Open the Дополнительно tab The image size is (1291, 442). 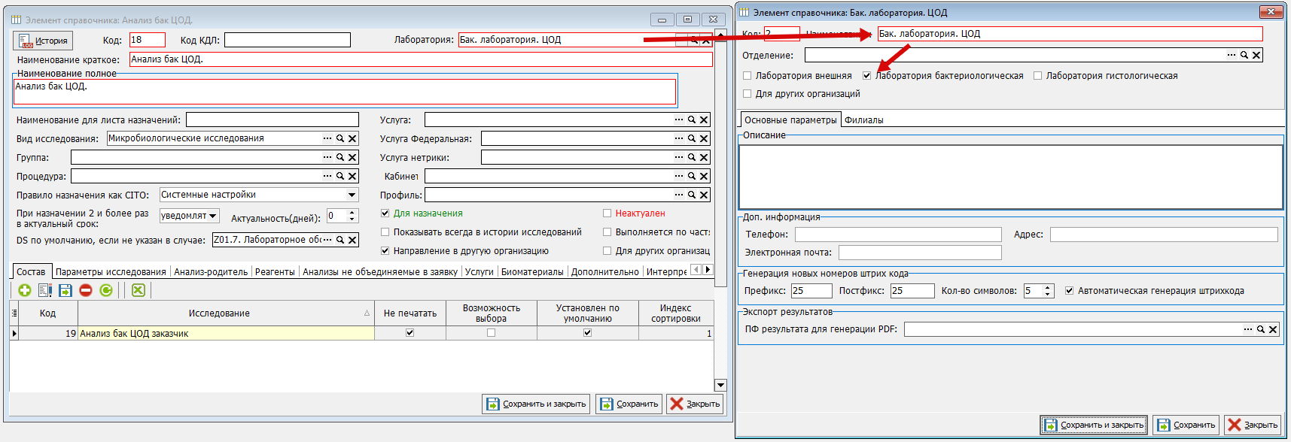pos(605,272)
